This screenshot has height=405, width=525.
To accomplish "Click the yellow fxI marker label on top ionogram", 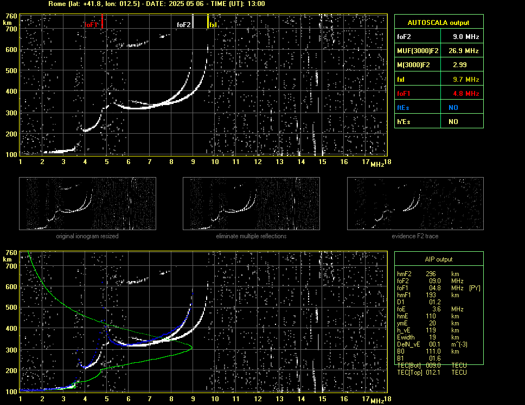I will coord(213,25).
